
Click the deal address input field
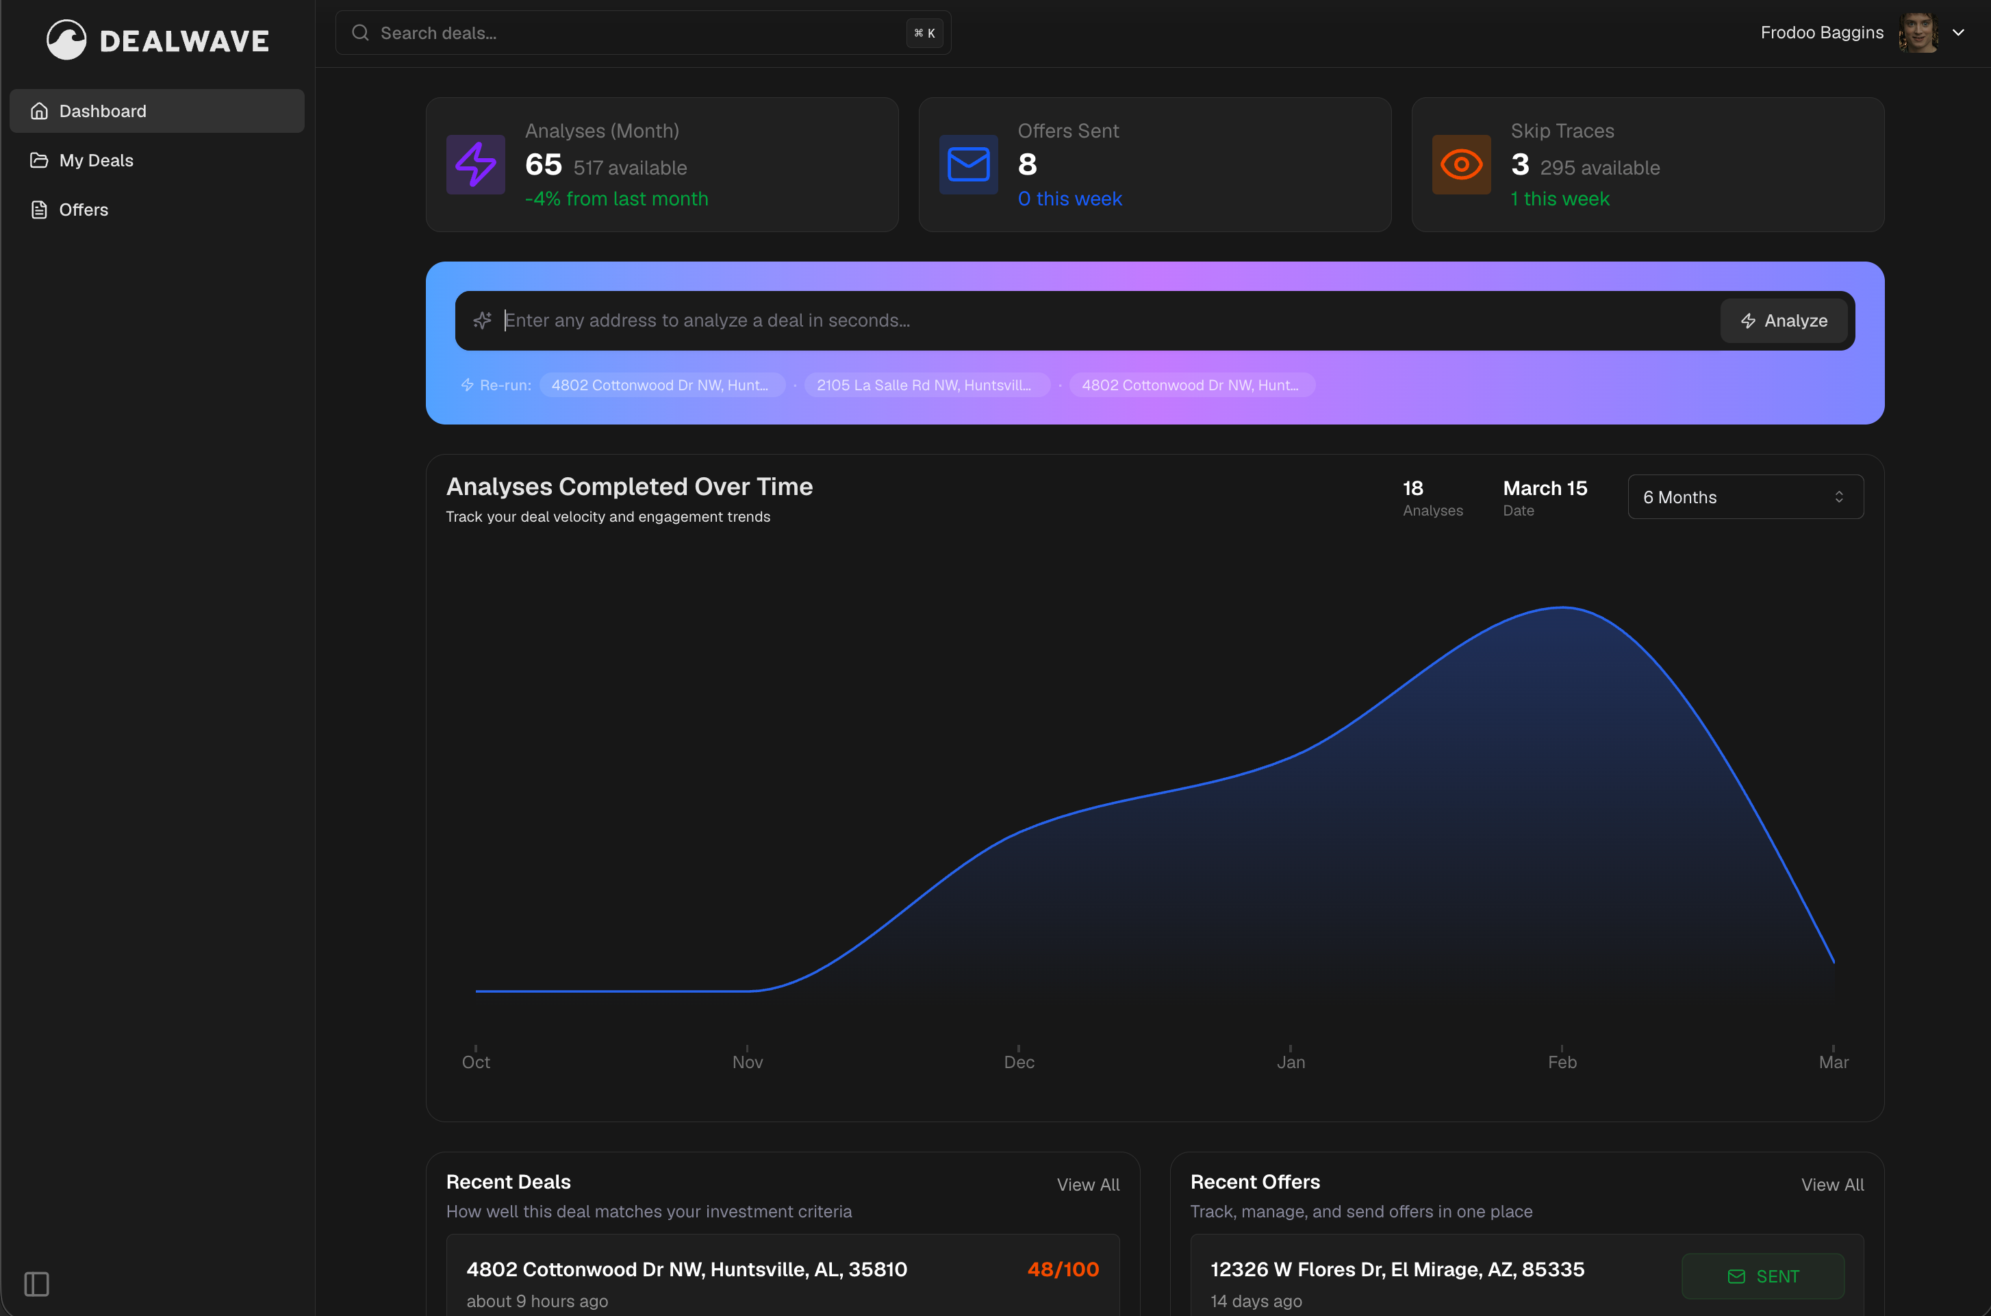[1007, 320]
